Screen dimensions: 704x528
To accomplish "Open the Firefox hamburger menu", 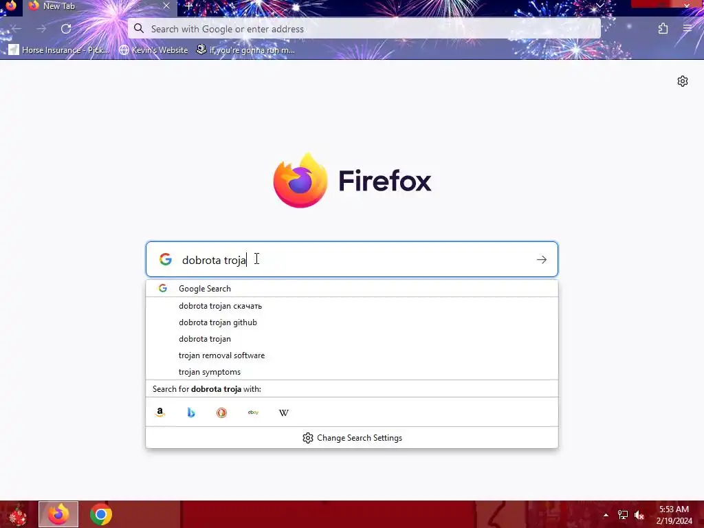I will tap(687, 29).
